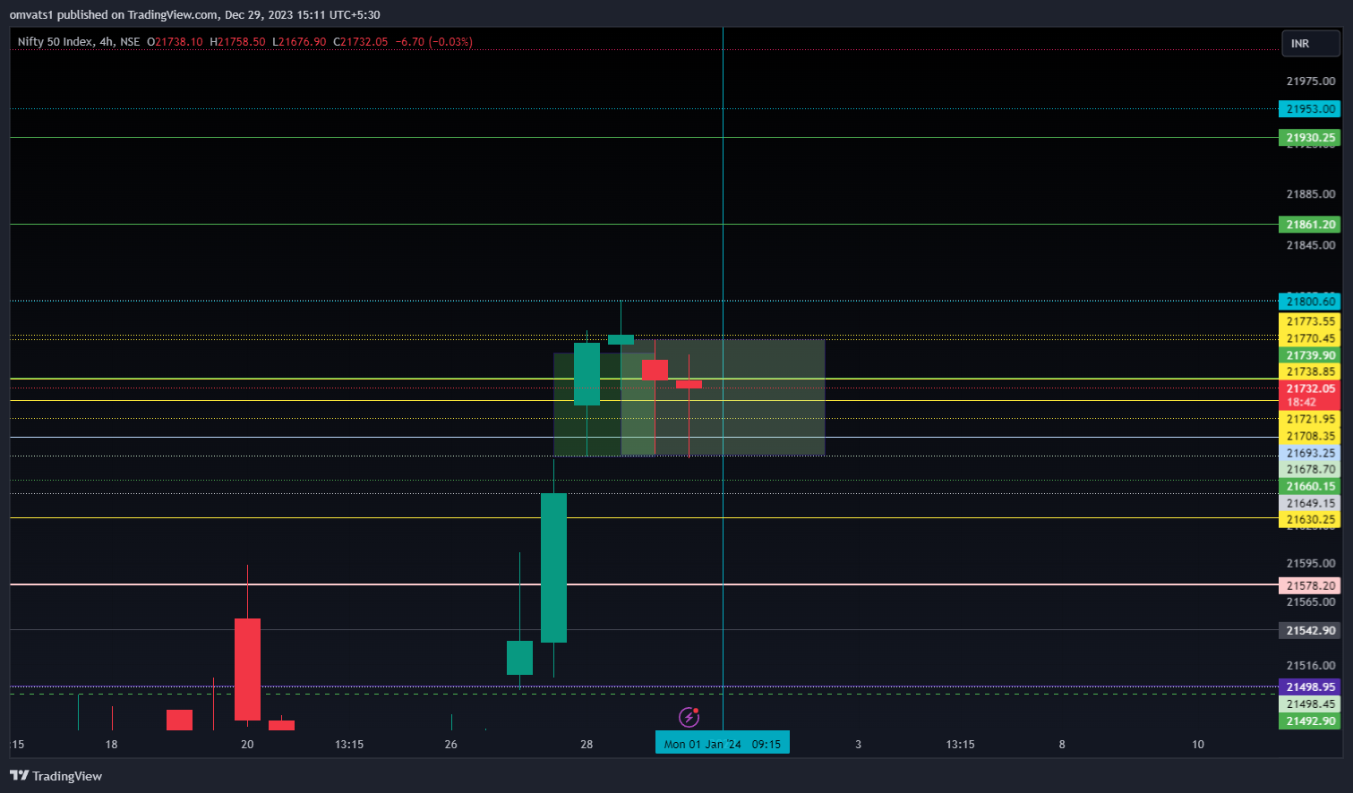Select the 21770.45 yellow price label
The height and width of the screenshot is (793, 1353).
point(1309,338)
